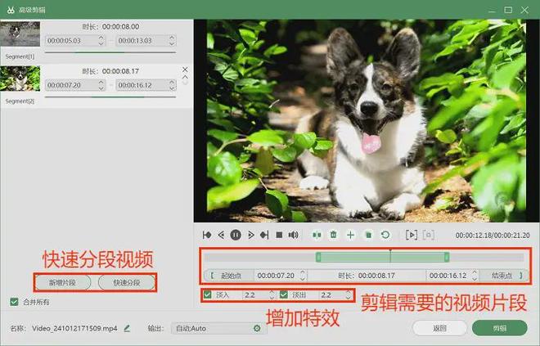
Task: Click the edit pencil beside the file name
Action: (x=127, y=328)
